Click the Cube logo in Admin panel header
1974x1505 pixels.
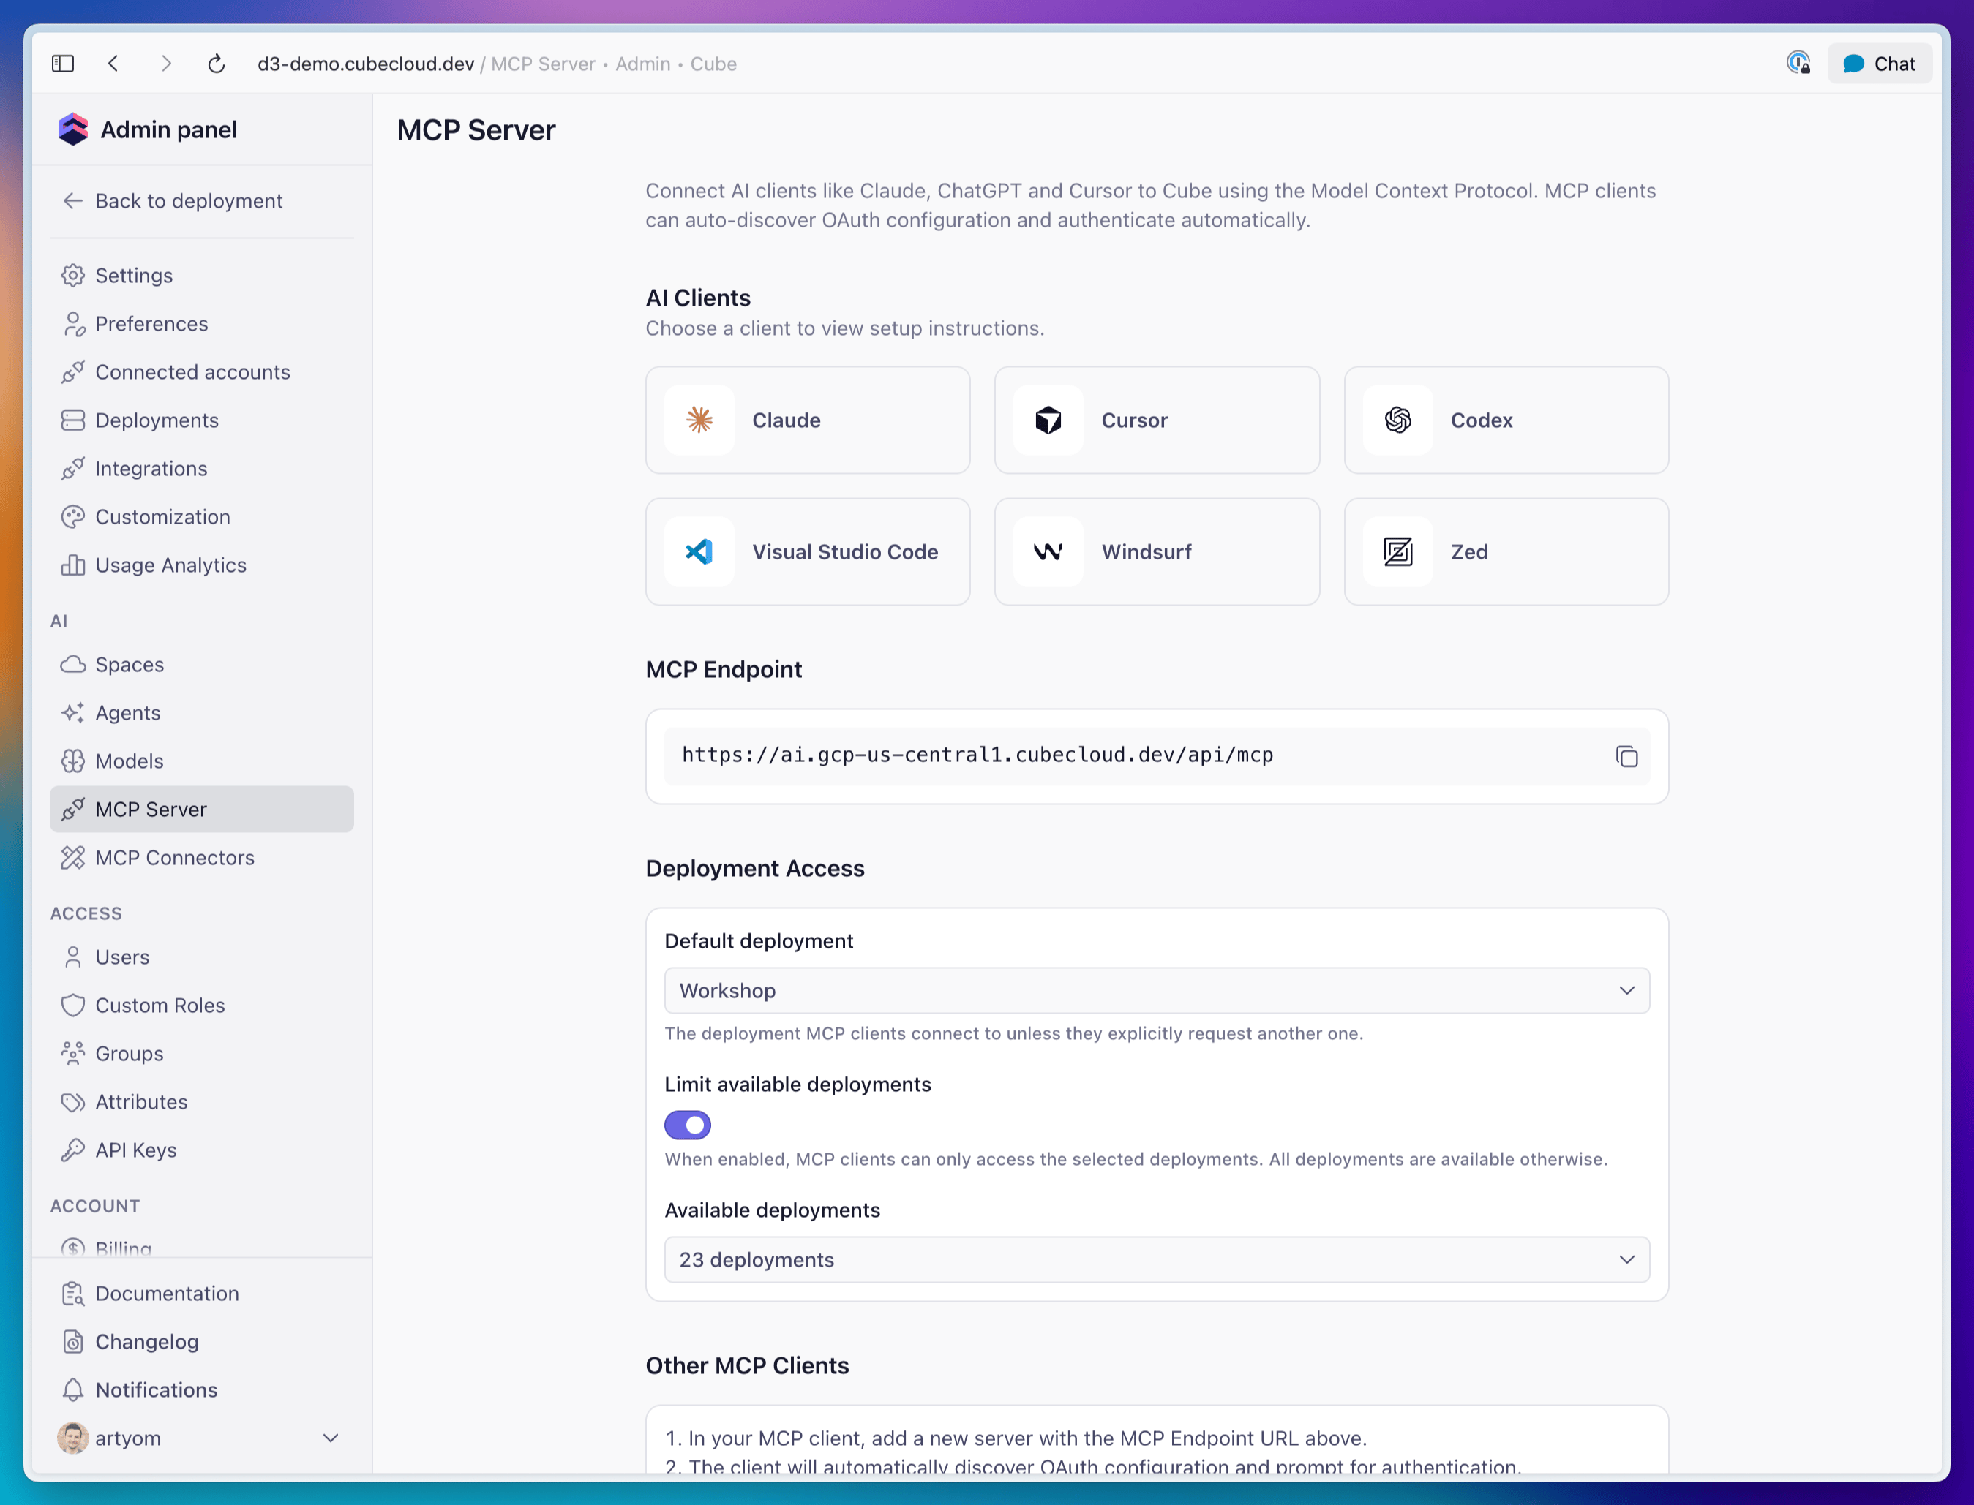[72, 129]
